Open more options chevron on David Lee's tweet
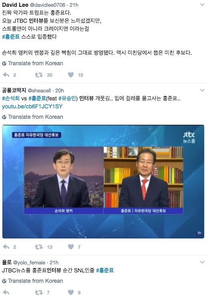 pyautogui.click(x=202, y=5)
